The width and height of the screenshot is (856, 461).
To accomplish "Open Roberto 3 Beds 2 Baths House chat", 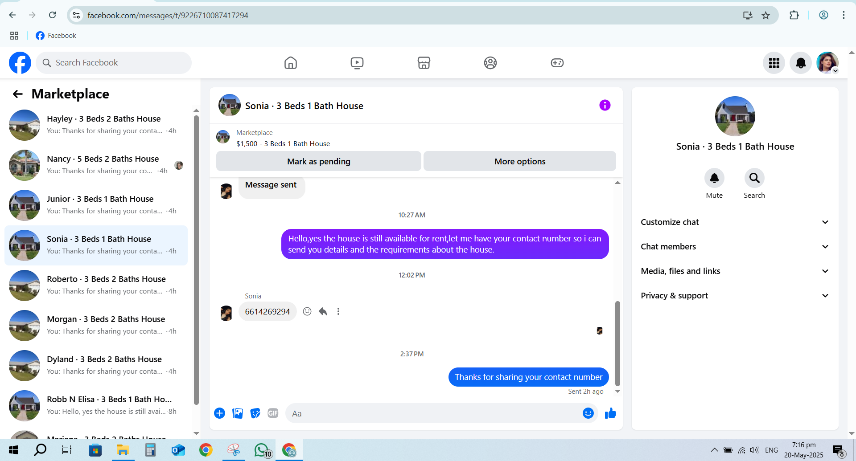I will tap(96, 286).
